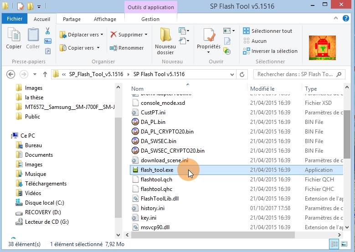The height and width of the screenshot is (252, 355).
Task: Click Inverser la sélection
Action: (270, 51)
